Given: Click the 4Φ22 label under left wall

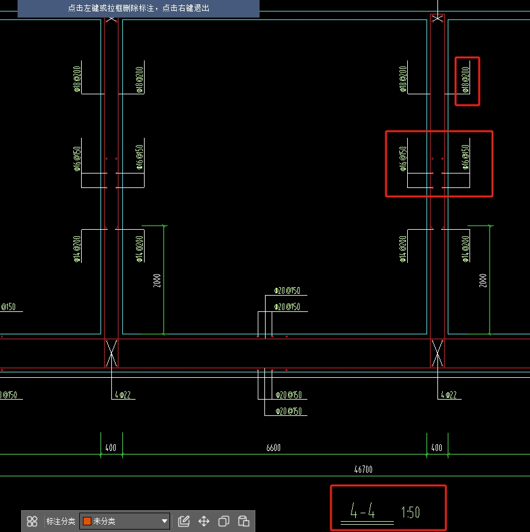Looking at the screenshot, I should click(x=123, y=395).
